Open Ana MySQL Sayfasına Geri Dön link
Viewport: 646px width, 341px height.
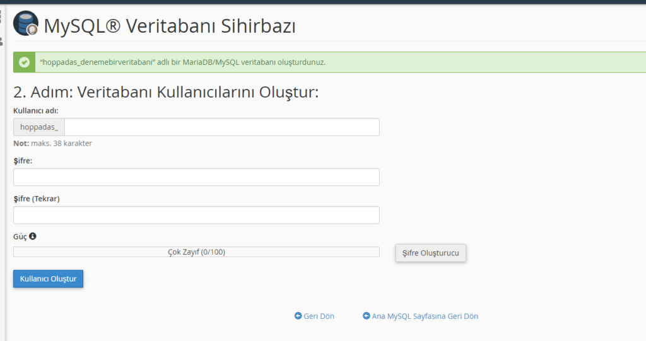pyautogui.click(x=425, y=316)
